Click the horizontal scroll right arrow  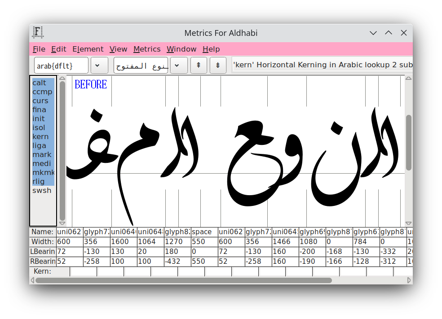pyautogui.click(x=409, y=280)
